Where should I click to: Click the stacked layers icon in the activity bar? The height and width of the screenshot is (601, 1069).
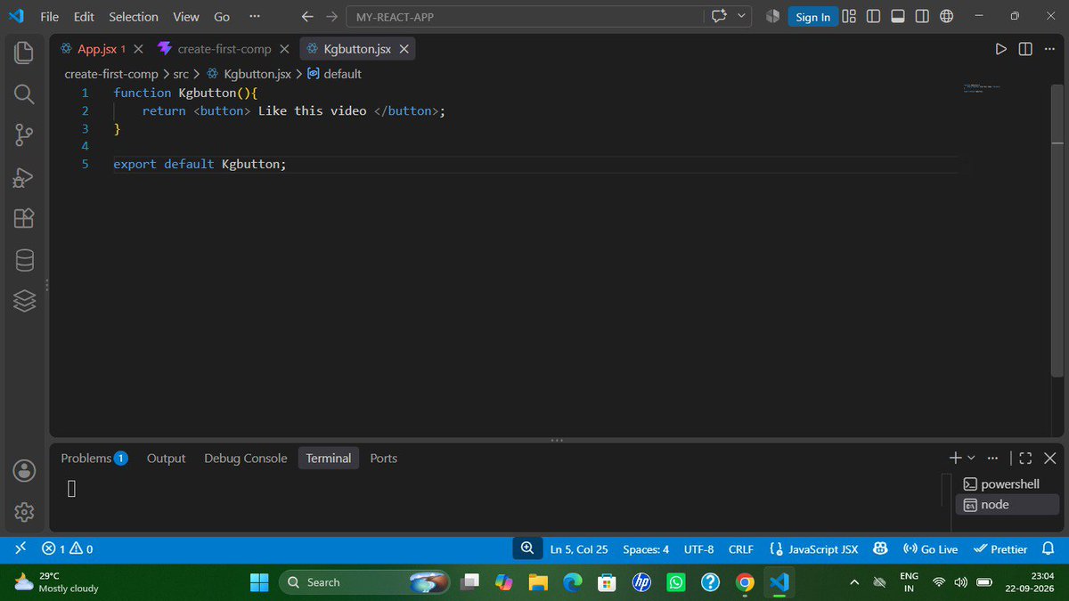pos(24,301)
